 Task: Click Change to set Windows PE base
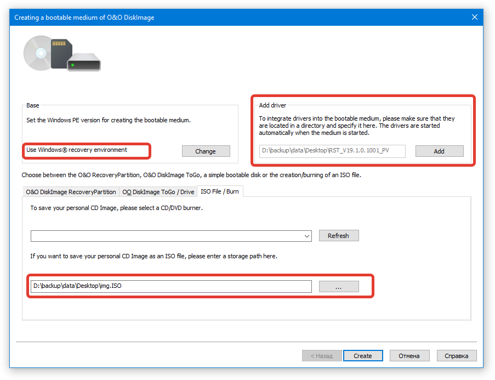[x=206, y=151]
